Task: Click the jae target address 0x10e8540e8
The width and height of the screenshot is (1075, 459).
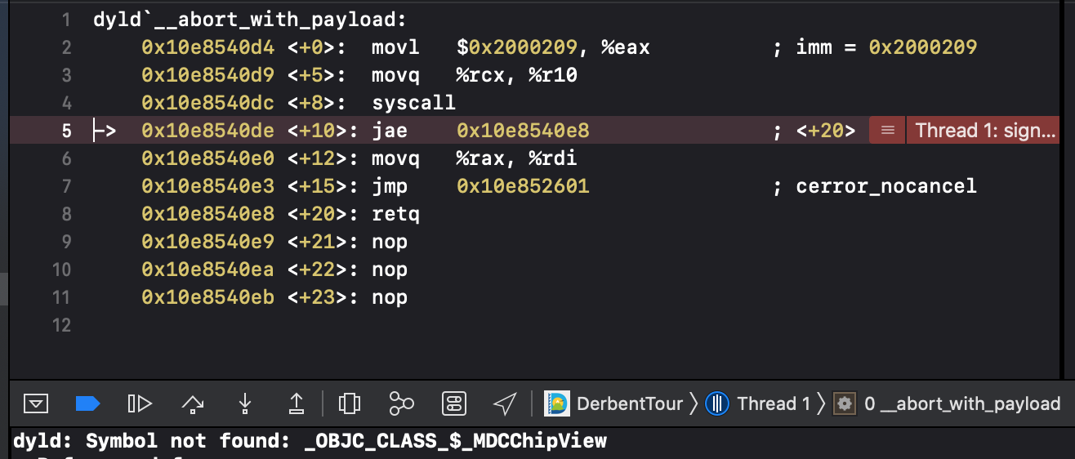Action: tap(523, 131)
